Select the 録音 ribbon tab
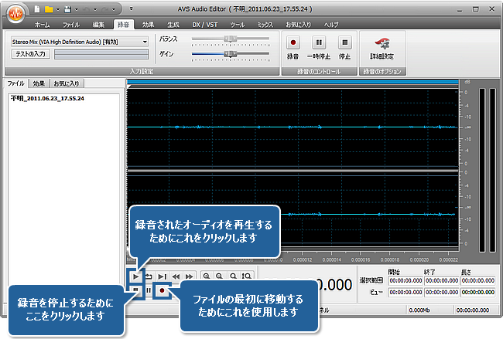Screen dimensions: 503x339 click(x=124, y=25)
